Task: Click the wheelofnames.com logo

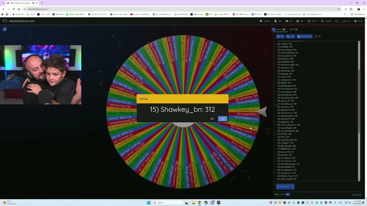Action: (x=19, y=21)
